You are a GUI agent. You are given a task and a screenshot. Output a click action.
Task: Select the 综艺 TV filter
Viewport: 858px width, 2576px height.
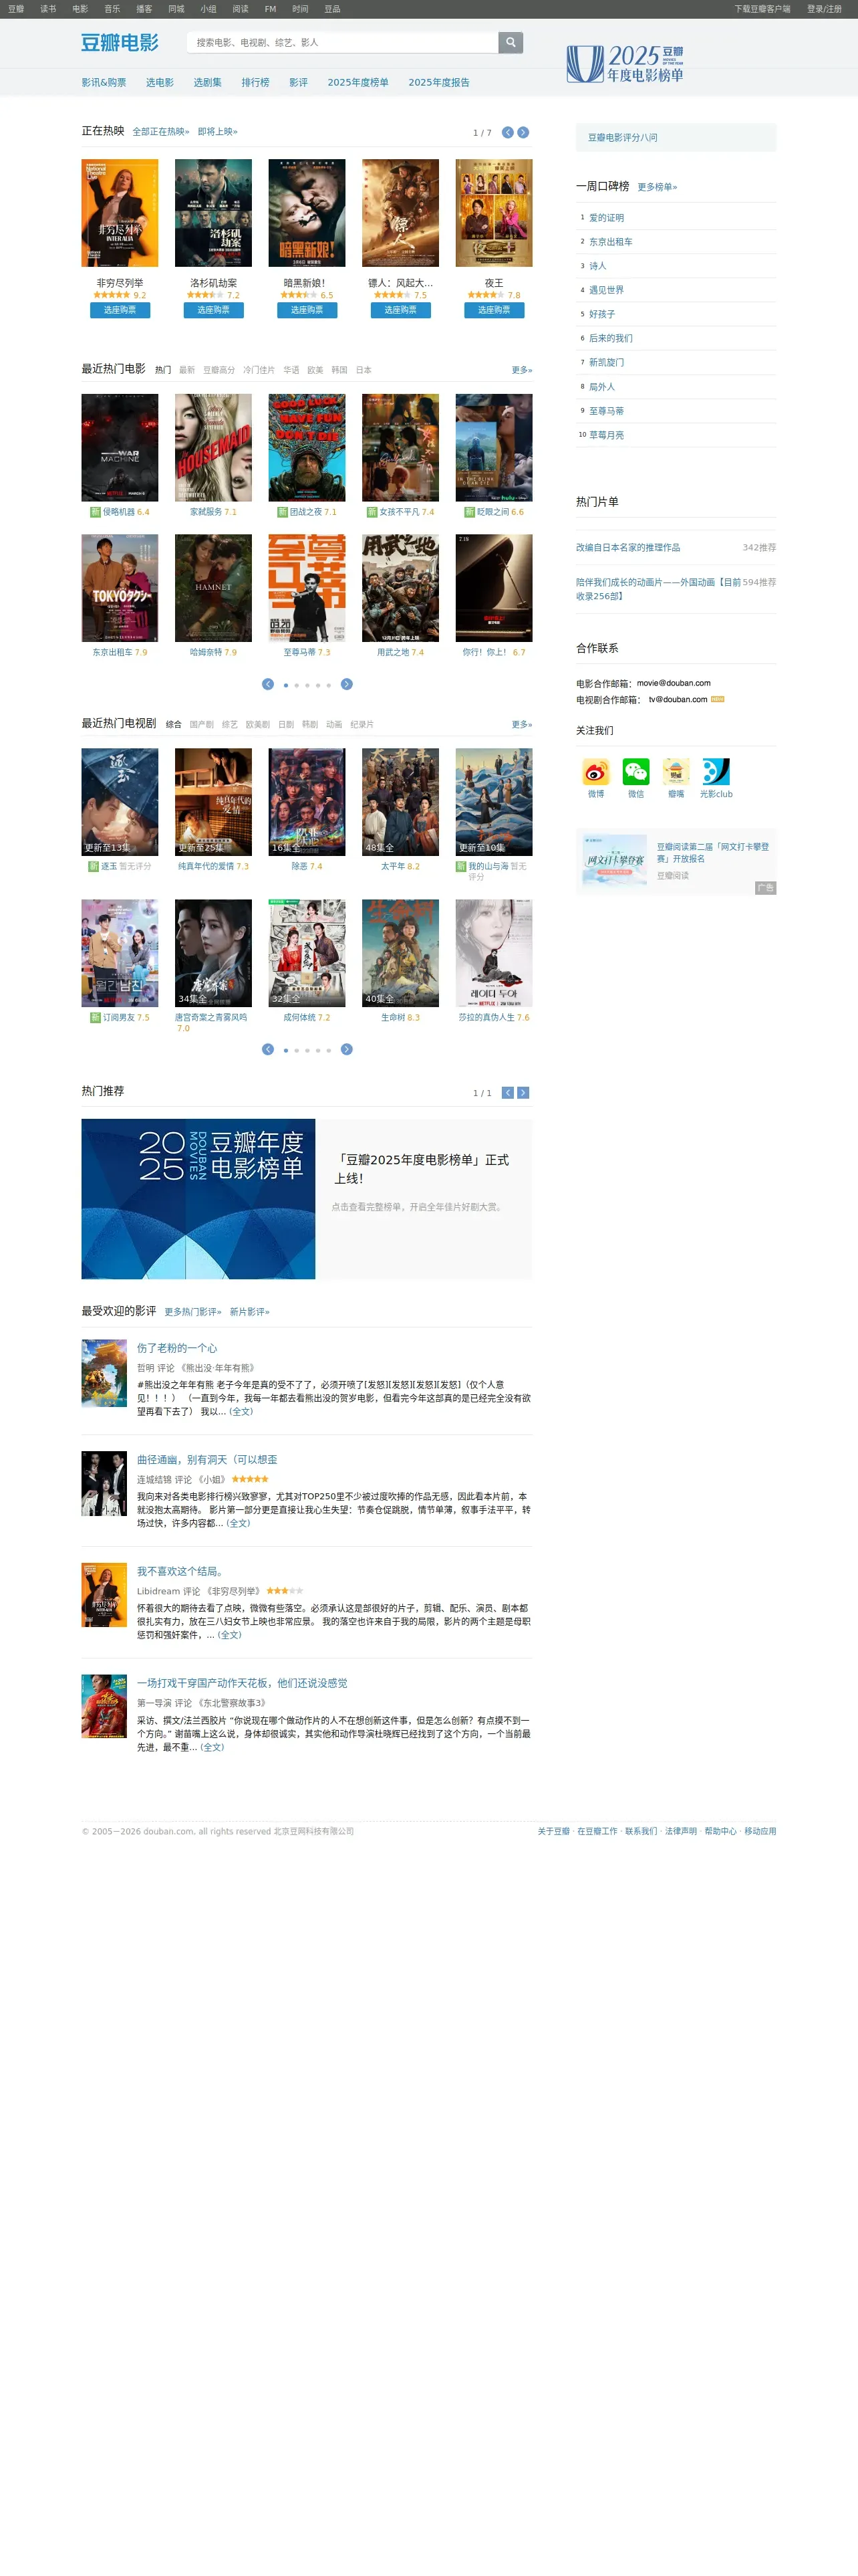[230, 725]
